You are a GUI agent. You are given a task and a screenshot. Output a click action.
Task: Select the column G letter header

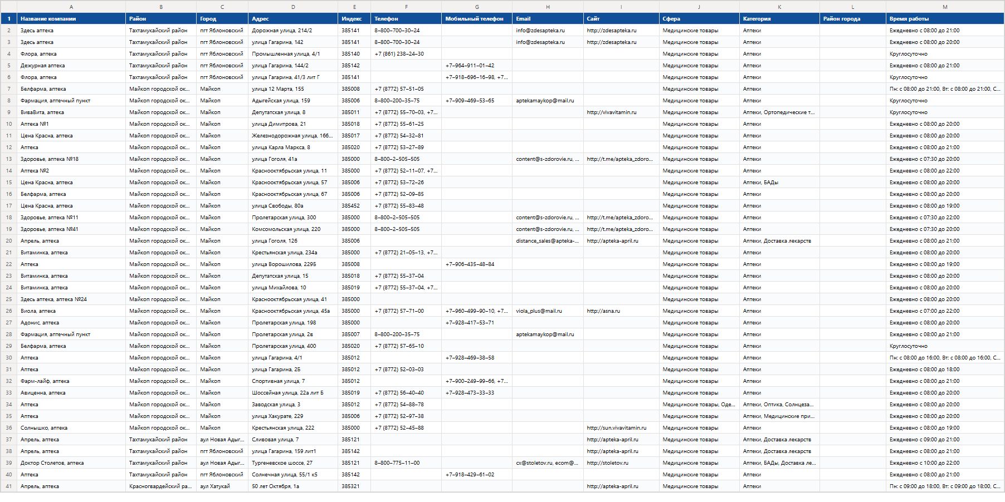477,7
